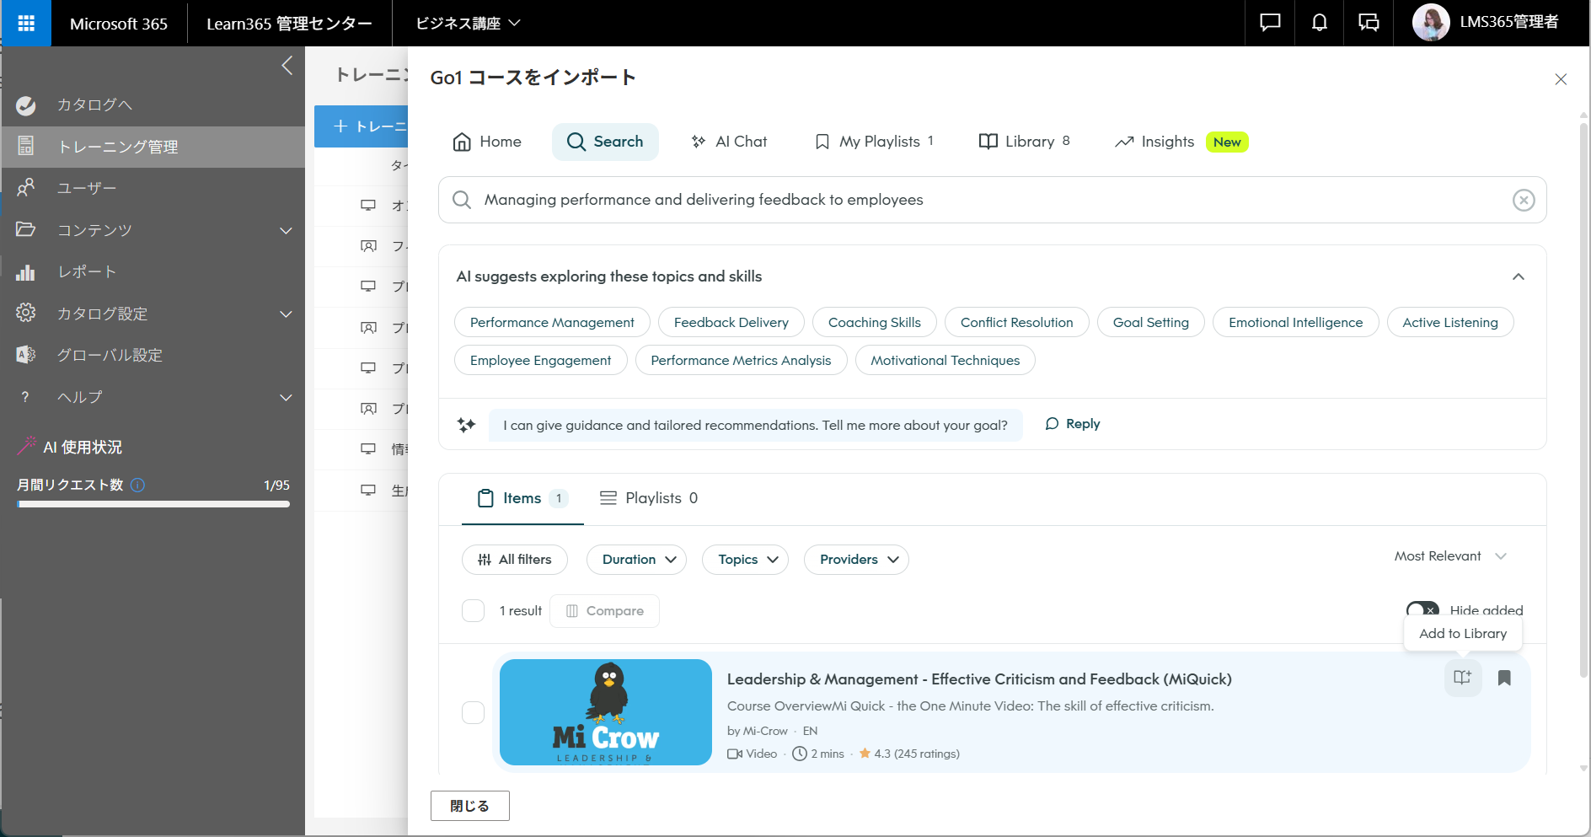Collapse the AI suggests topics panel
This screenshot has width=1591, height=837.
click(x=1519, y=276)
